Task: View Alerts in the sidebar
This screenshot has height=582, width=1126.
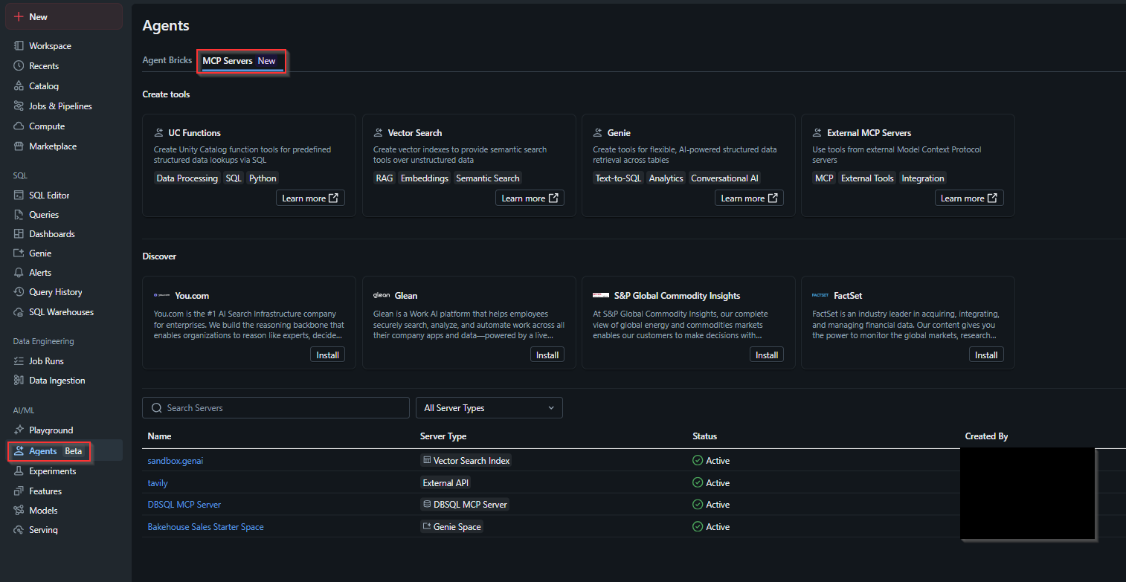Action: pos(40,272)
